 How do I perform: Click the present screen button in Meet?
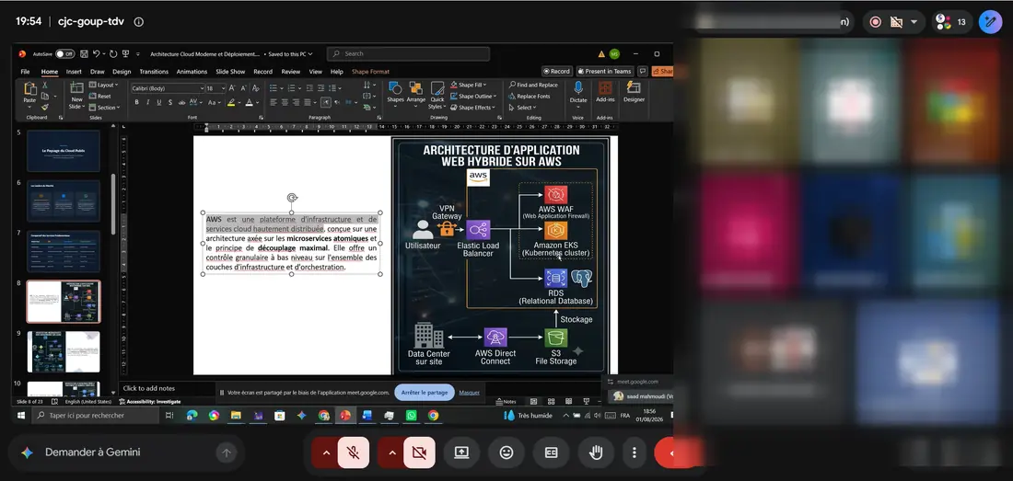(461, 452)
